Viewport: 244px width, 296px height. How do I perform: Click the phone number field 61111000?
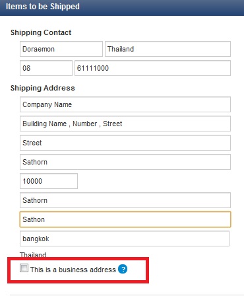pyautogui.click(x=152, y=68)
